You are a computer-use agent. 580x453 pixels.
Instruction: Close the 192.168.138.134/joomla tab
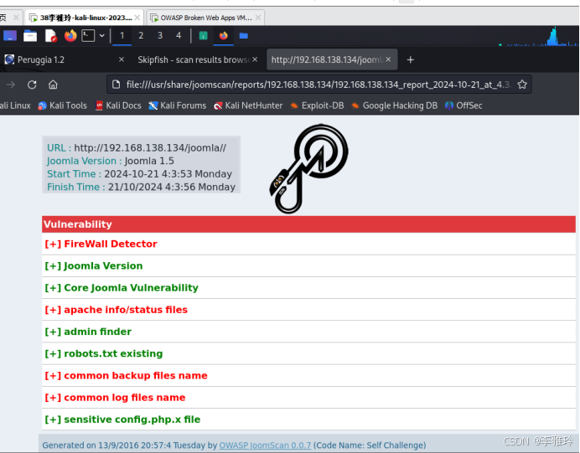(x=388, y=59)
